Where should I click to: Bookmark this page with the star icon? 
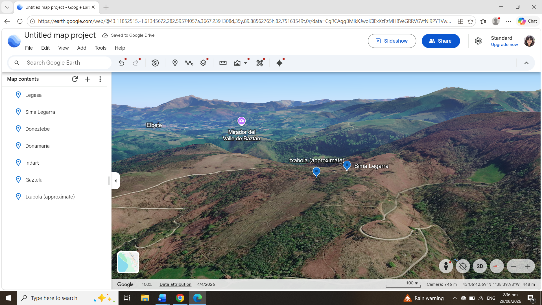click(470, 21)
